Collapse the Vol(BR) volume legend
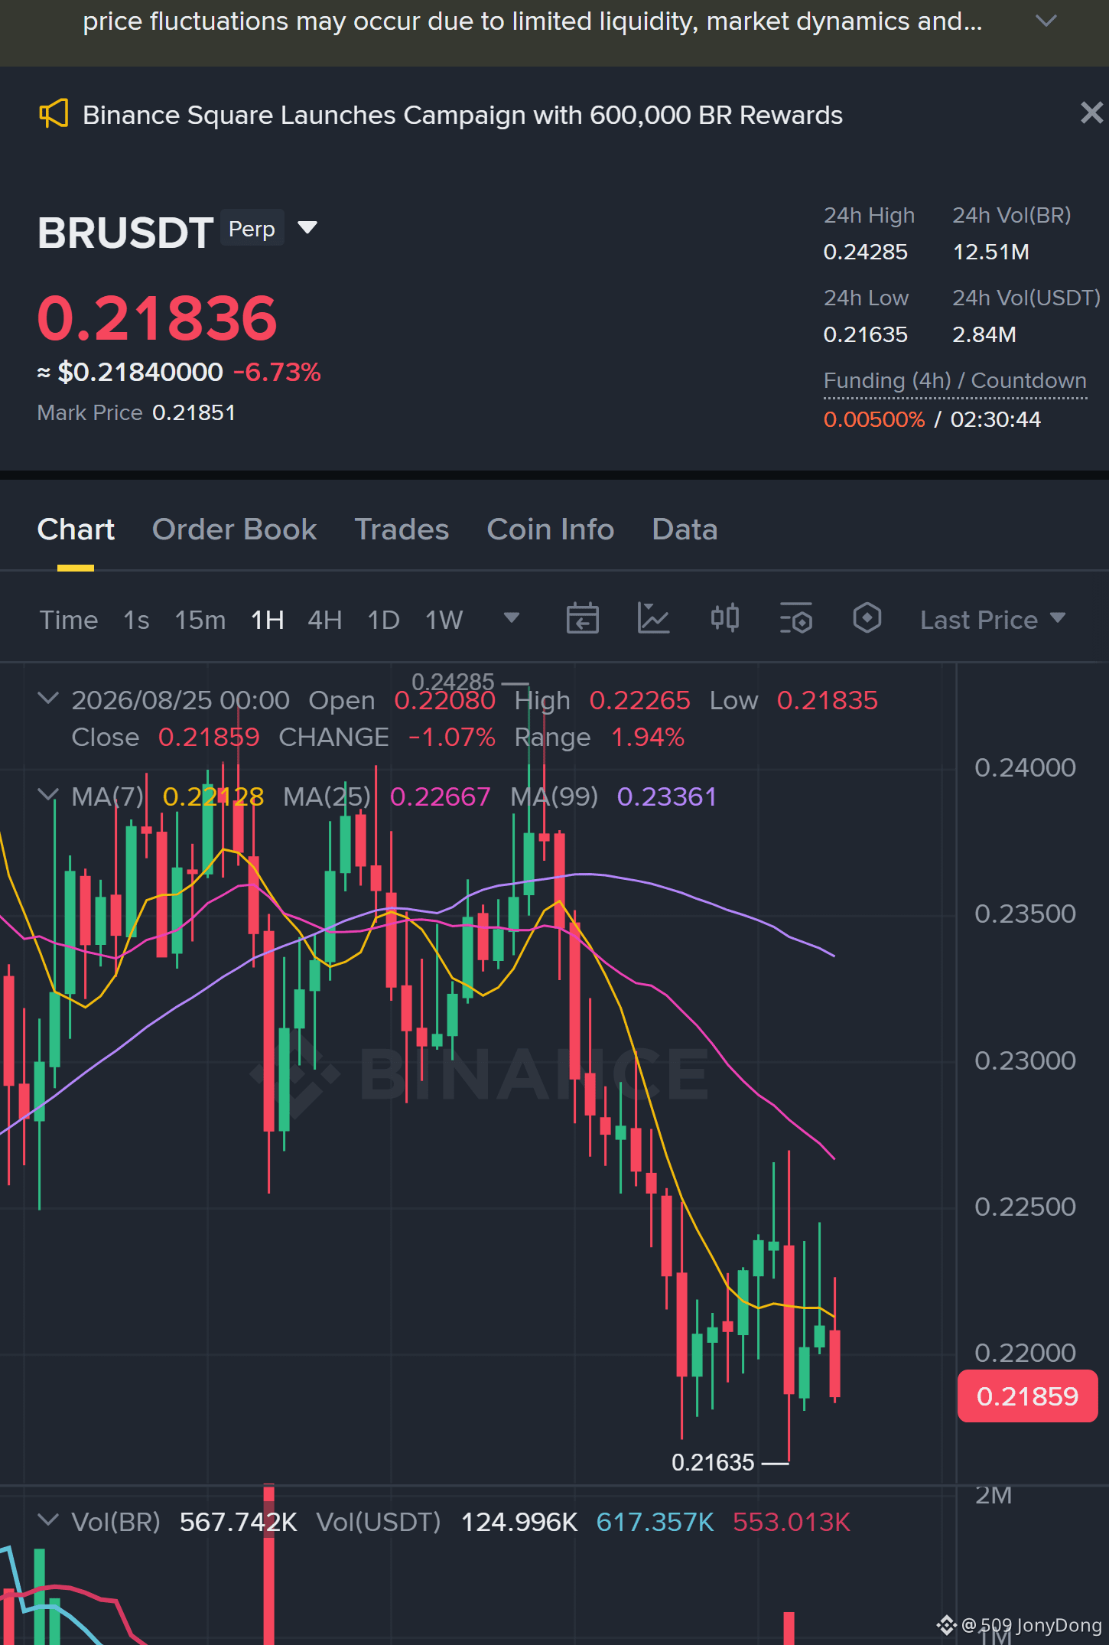This screenshot has width=1109, height=1645. [48, 1520]
